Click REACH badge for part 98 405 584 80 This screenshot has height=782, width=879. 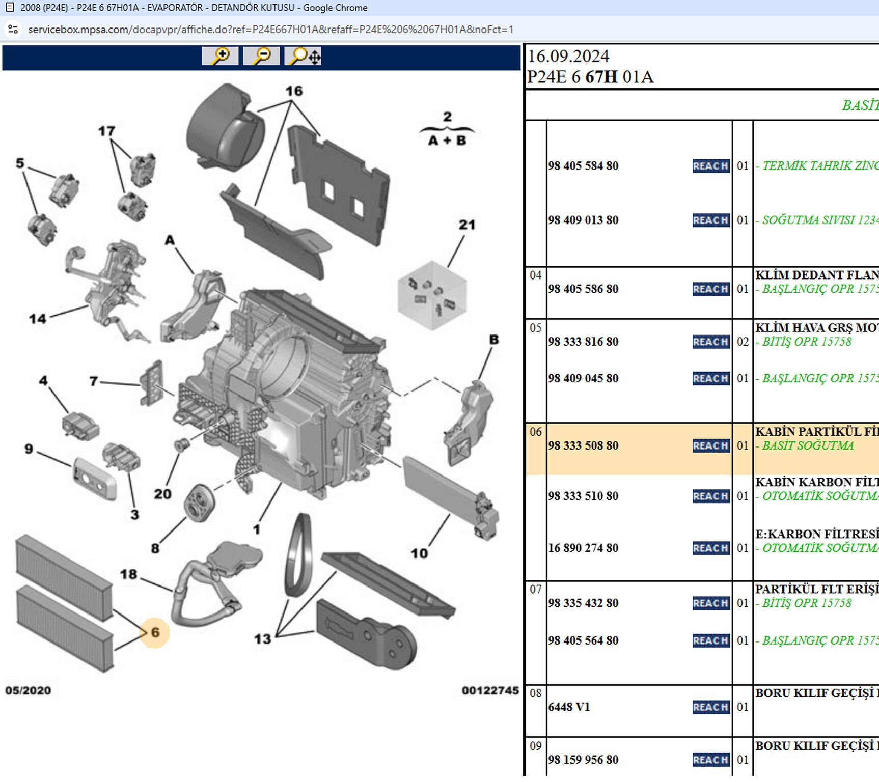(710, 166)
